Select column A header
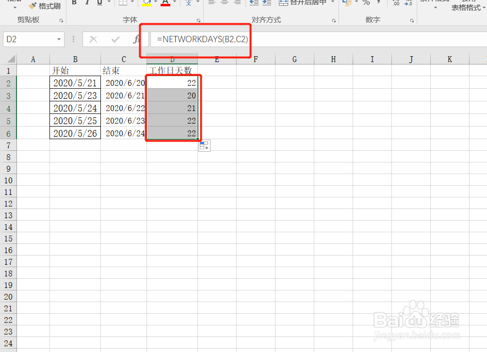The image size is (487, 352). click(x=33, y=59)
